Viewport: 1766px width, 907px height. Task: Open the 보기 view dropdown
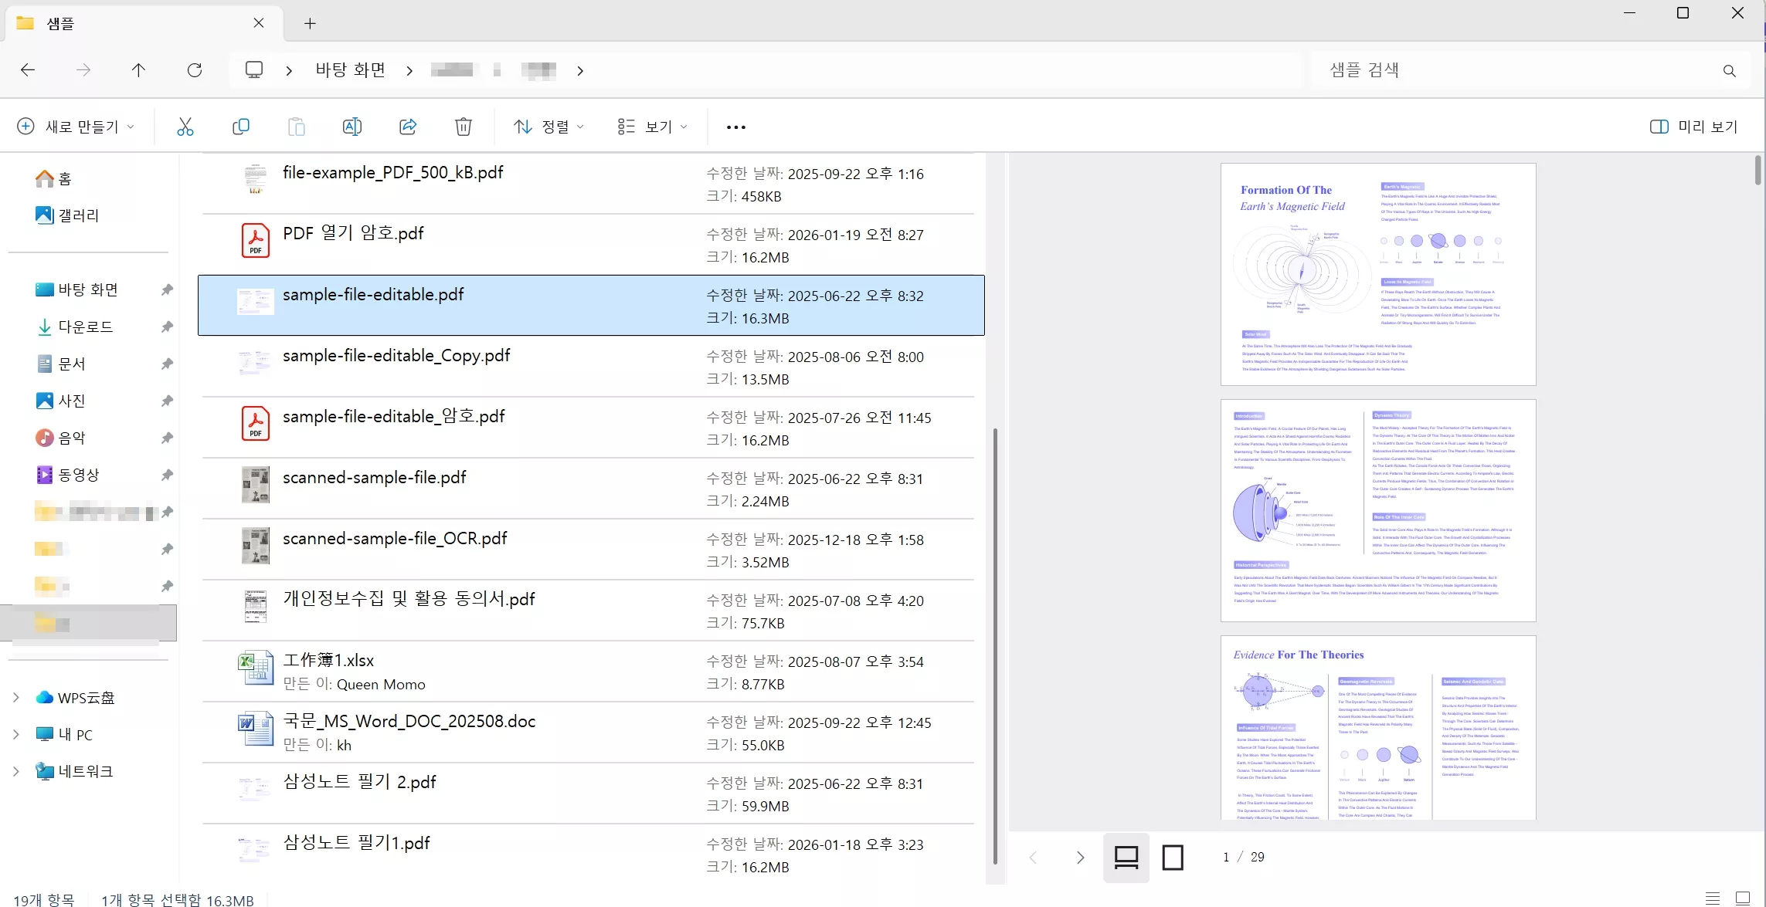[652, 127]
